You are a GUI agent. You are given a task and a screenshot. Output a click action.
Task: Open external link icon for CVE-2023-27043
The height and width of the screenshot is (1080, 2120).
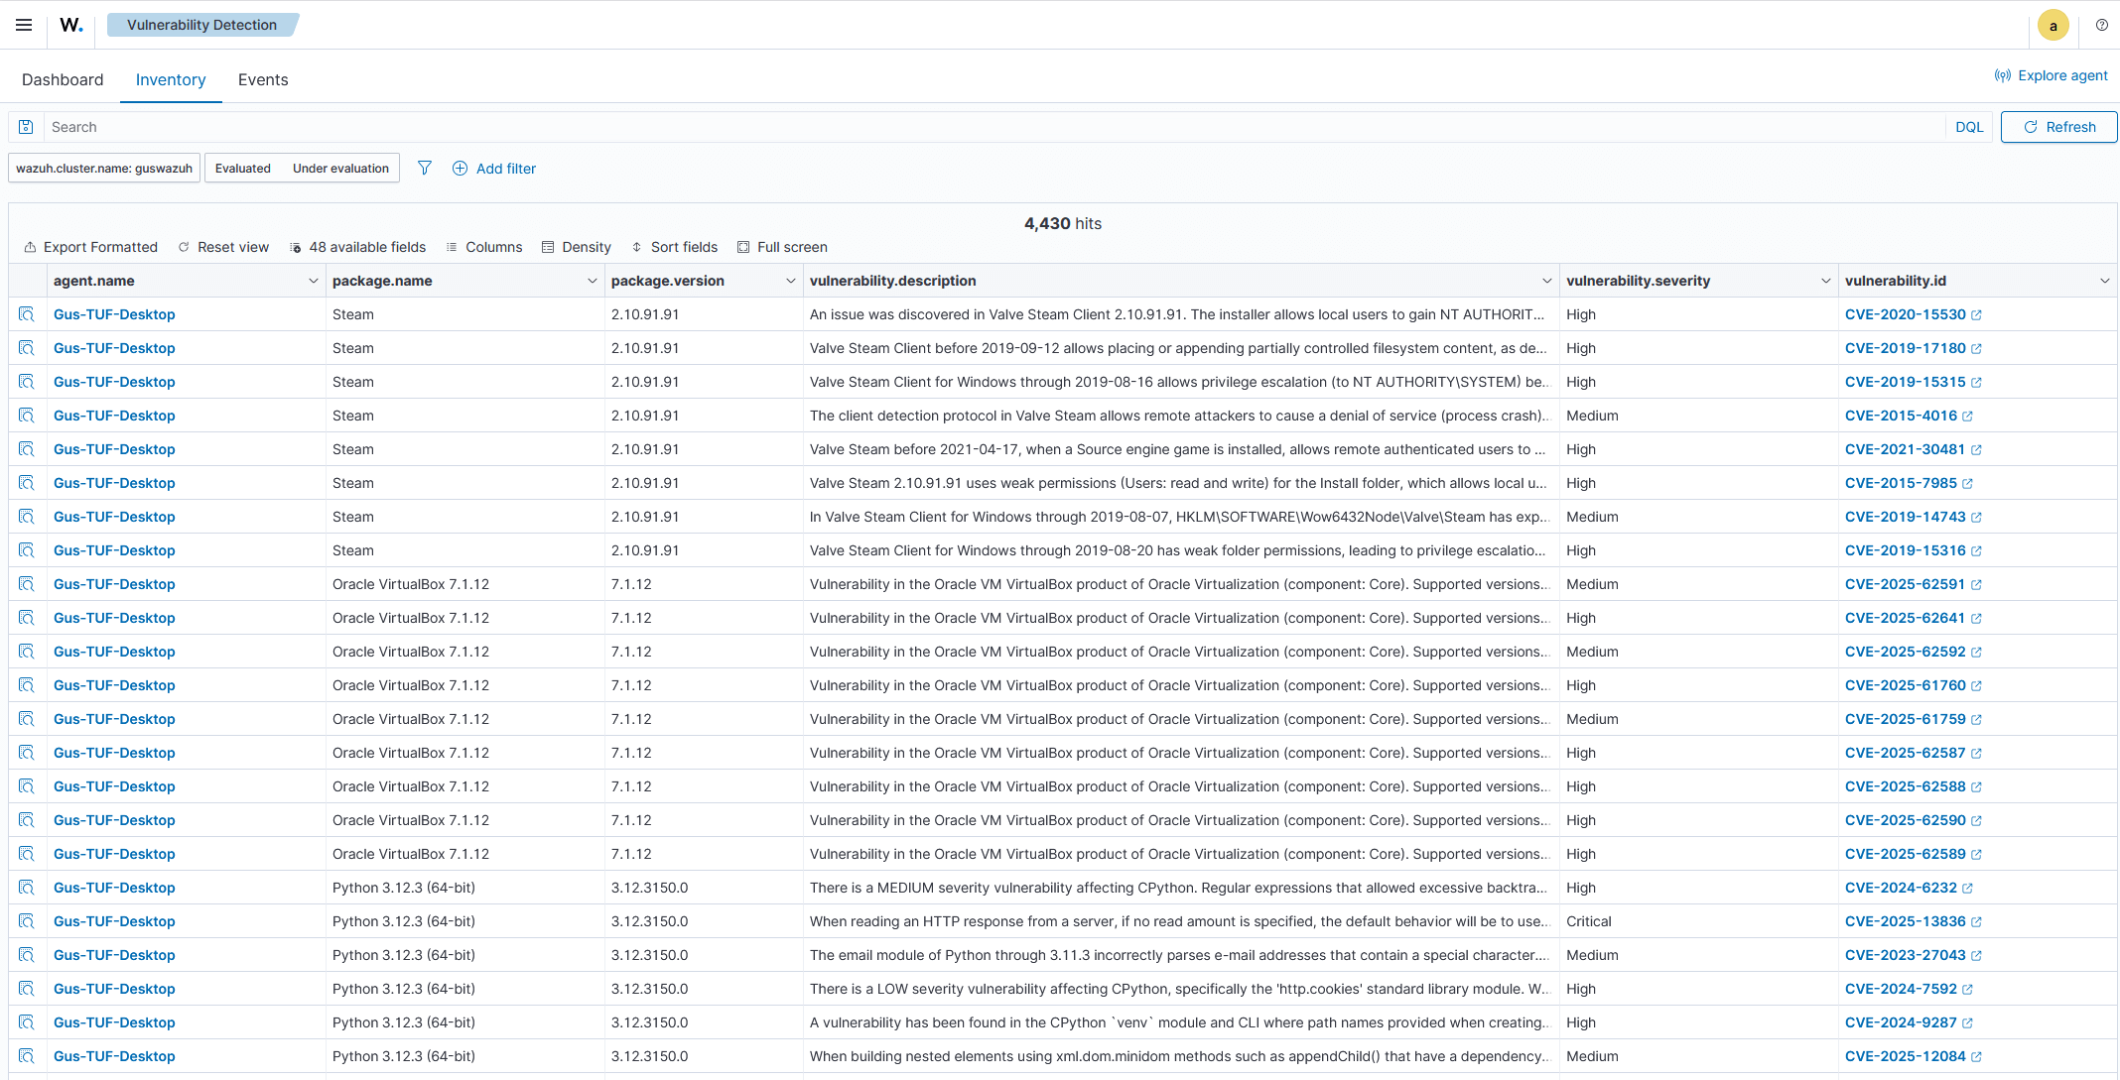coord(1976,956)
